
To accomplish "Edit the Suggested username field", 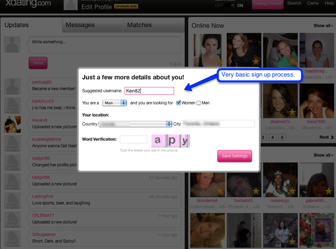I will coord(149,91).
